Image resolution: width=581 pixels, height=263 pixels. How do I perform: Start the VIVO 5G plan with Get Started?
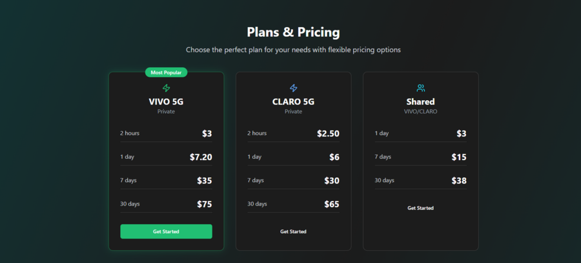point(166,231)
